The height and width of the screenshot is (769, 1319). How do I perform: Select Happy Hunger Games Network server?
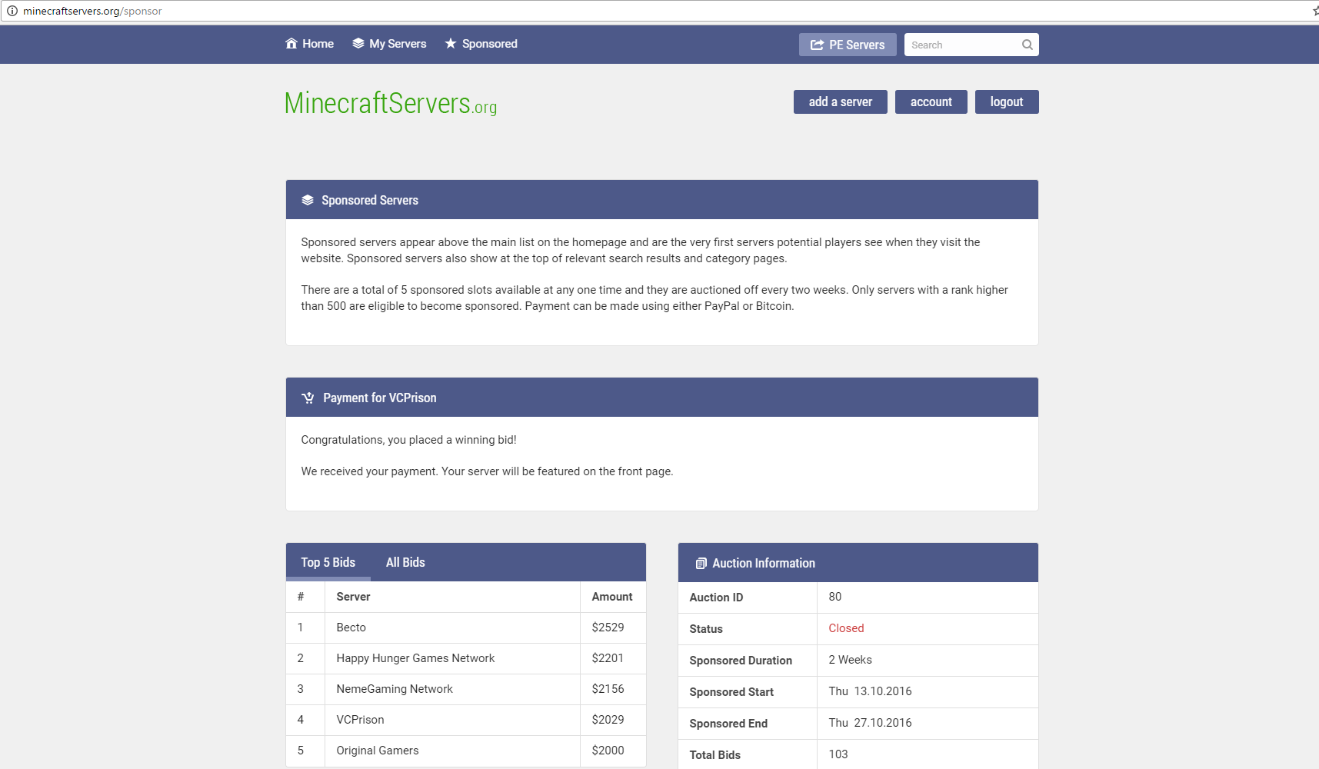coord(415,658)
